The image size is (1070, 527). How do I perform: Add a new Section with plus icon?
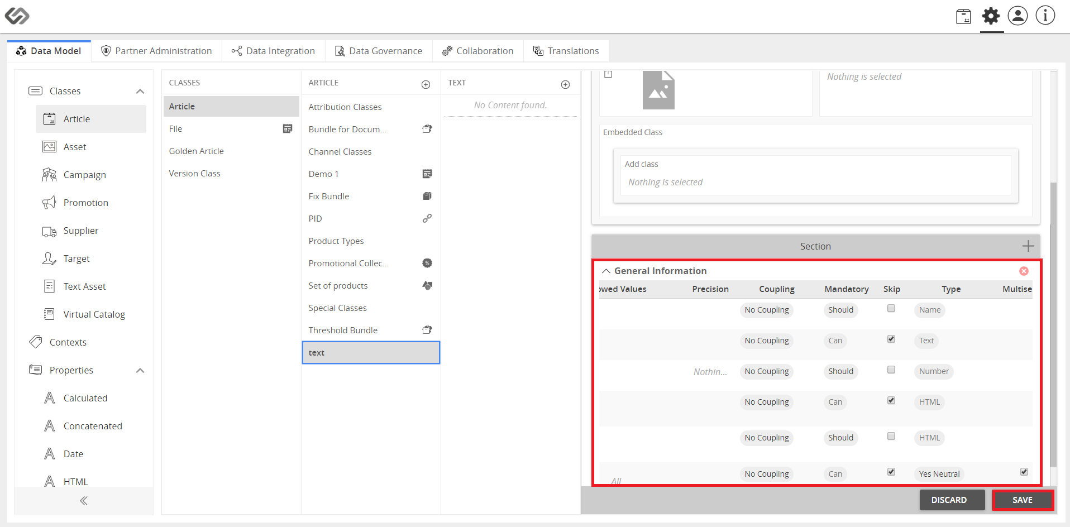[x=1028, y=246]
